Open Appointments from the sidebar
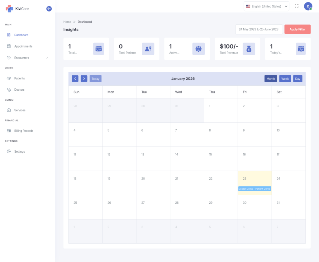 click(x=23, y=46)
